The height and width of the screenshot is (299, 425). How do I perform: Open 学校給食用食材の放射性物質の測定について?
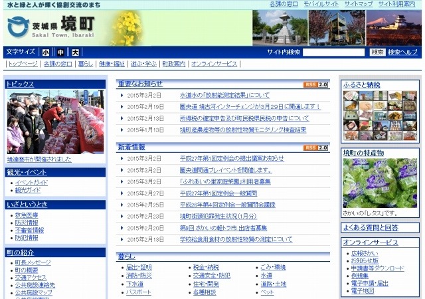pyautogui.click(x=236, y=240)
